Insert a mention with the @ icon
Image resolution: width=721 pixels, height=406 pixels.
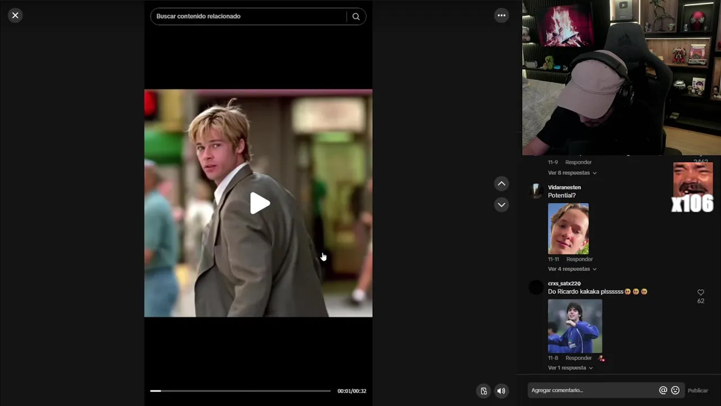click(x=663, y=390)
